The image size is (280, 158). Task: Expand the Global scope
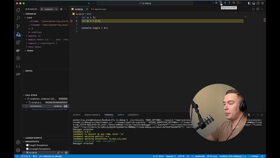click(x=25, y=51)
